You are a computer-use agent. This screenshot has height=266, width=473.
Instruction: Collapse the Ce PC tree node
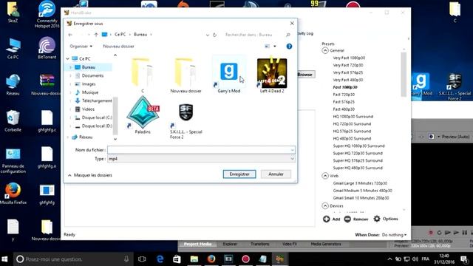pyautogui.click(x=68, y=59)
